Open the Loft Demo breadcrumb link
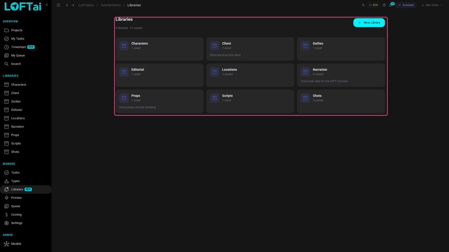449x252 pixels. coord(86,5)
